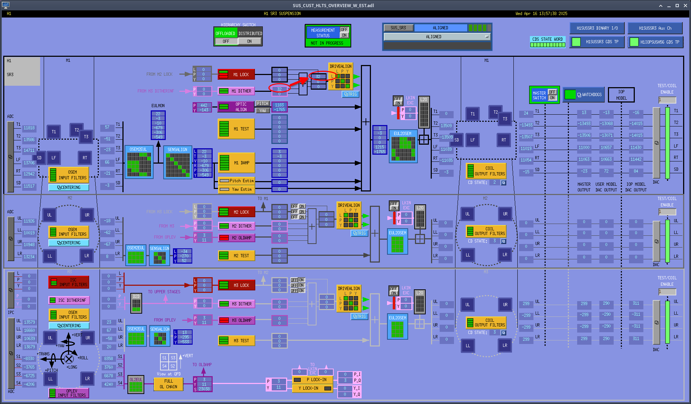691x404 pixels.
Task: Open the P LOCK-IN block
Action: tap(313, 380)
